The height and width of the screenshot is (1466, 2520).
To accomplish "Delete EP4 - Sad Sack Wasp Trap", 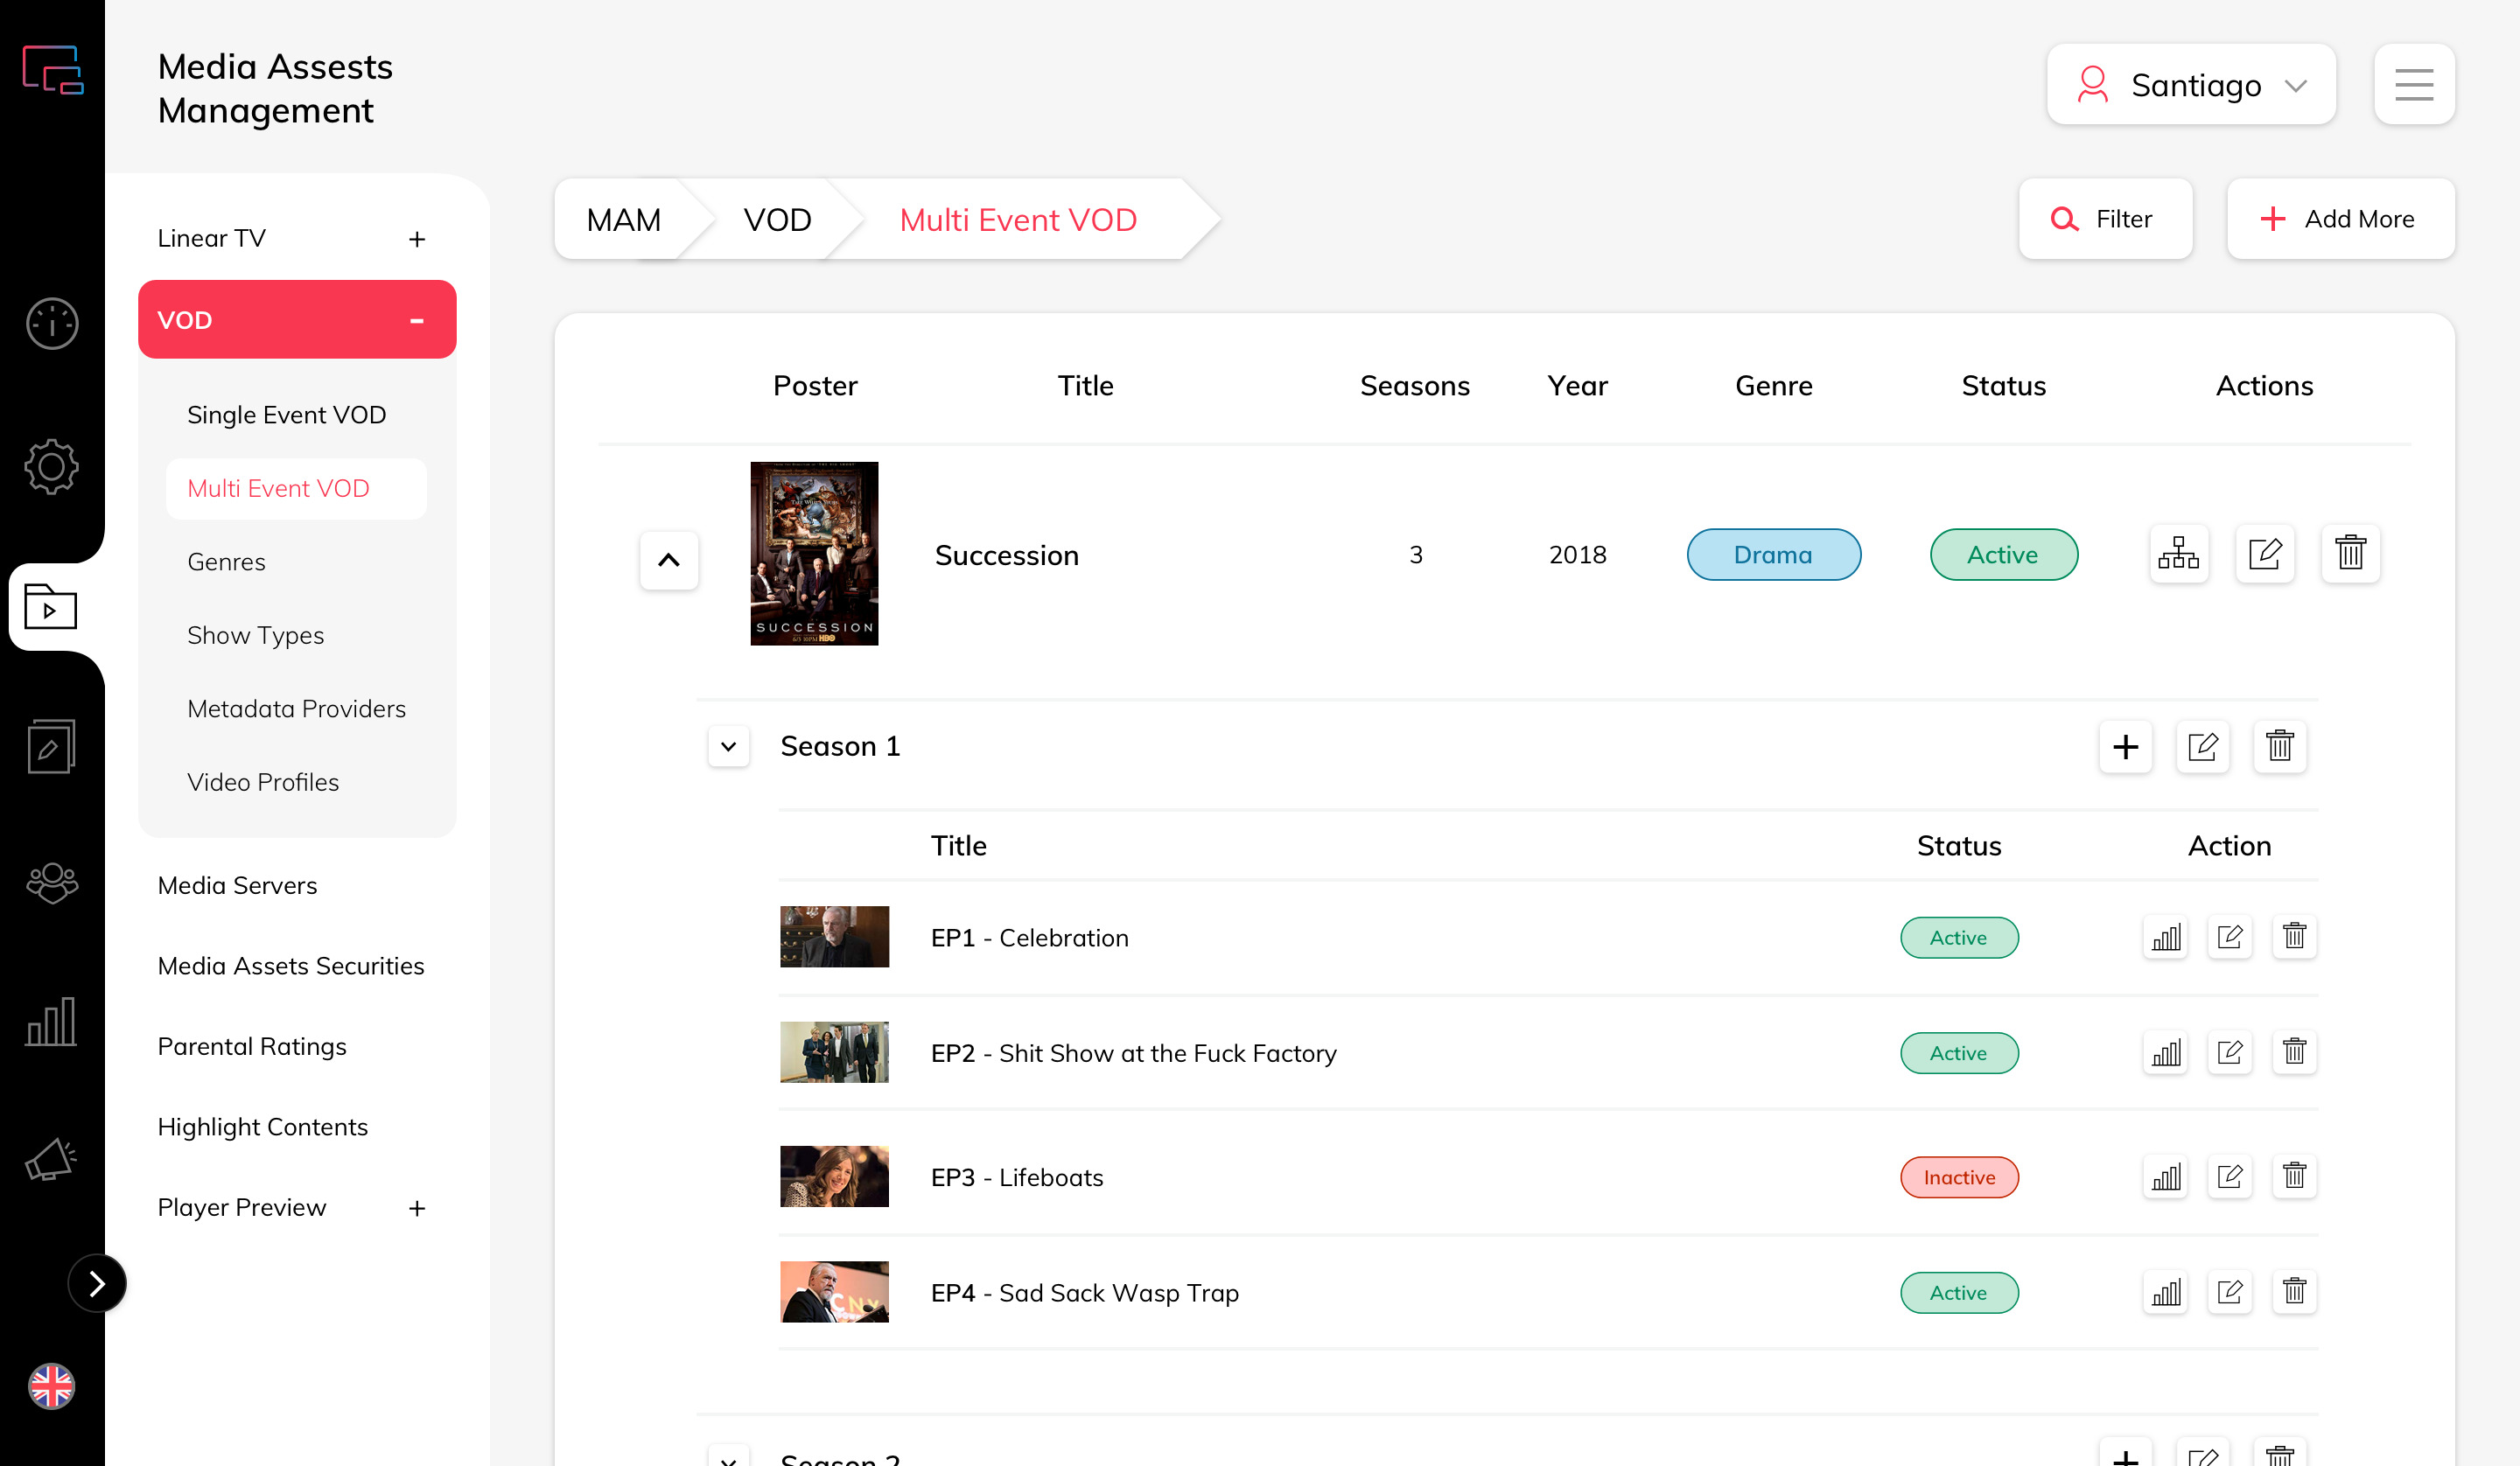I will coord(2294,1291).
